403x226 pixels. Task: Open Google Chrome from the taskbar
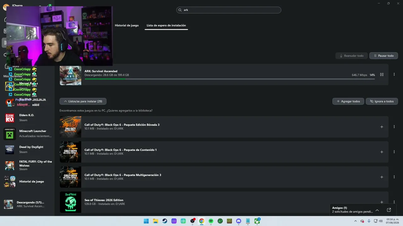pyautogui.click(x=201, y=221)
